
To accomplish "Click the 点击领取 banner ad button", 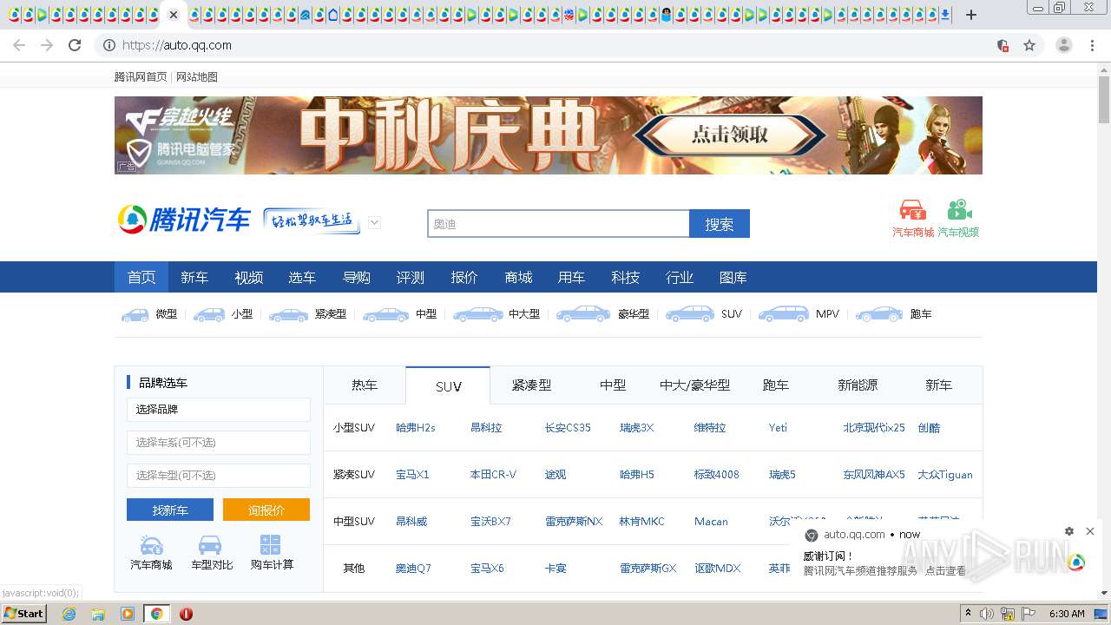I will 730,135.
